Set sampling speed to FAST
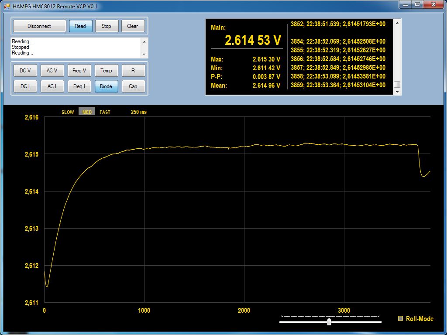 [105, 112]
